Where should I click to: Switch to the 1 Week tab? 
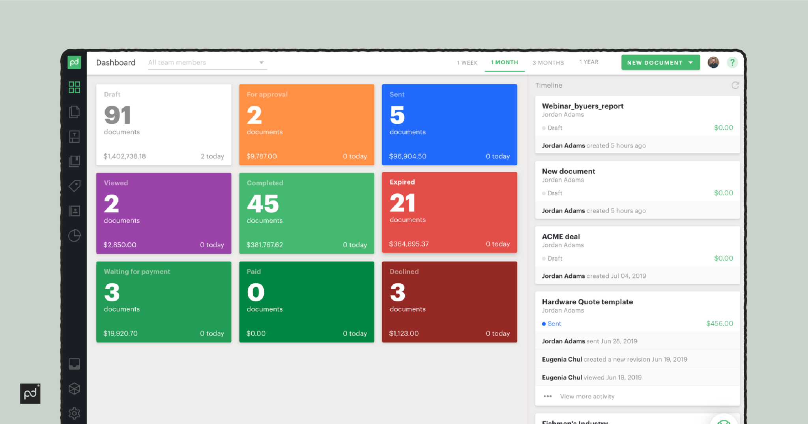tap(467, 63)
